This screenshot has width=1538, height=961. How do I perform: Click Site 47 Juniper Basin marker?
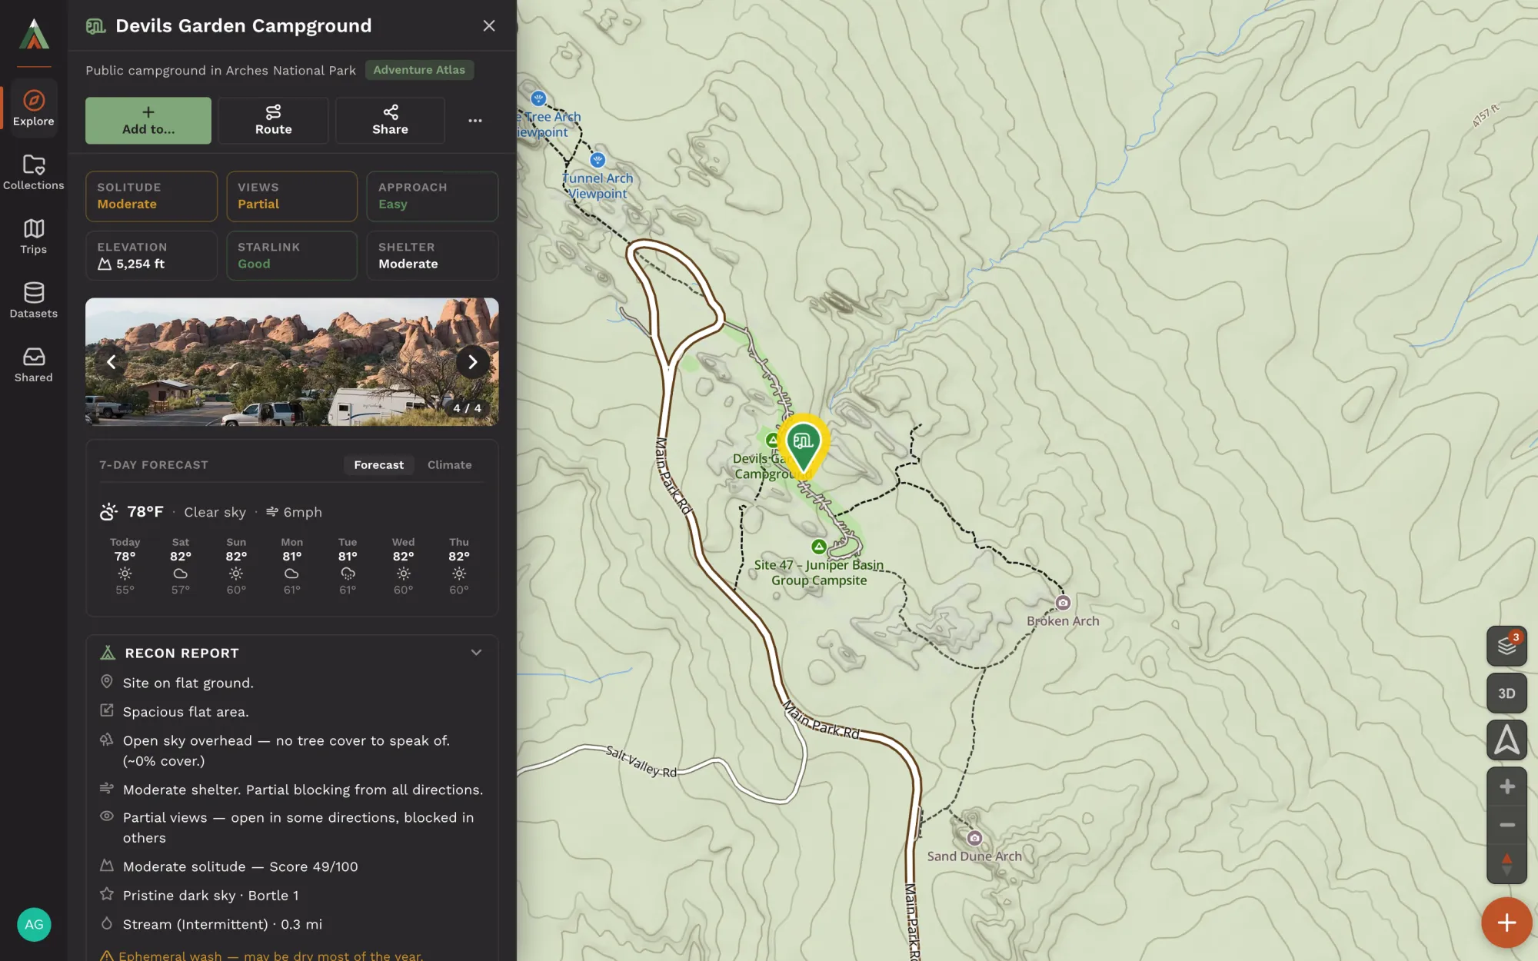coord(819,547)
